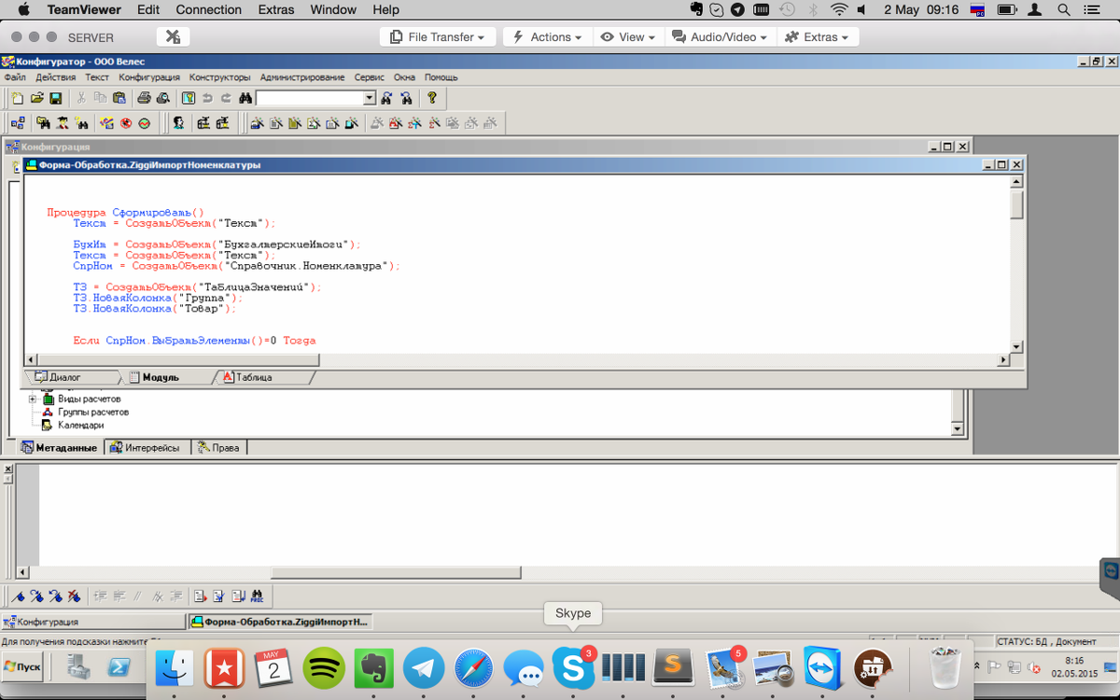Open the search combo box dropdown arrow
This screenshot has height=700, width=1120.
(x=370, y=98)
